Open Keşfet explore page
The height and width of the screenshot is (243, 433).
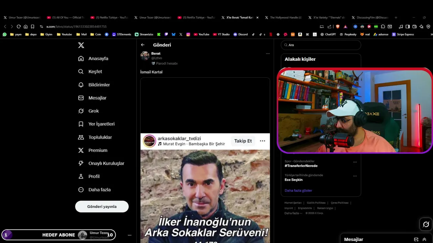coord(90,72)
